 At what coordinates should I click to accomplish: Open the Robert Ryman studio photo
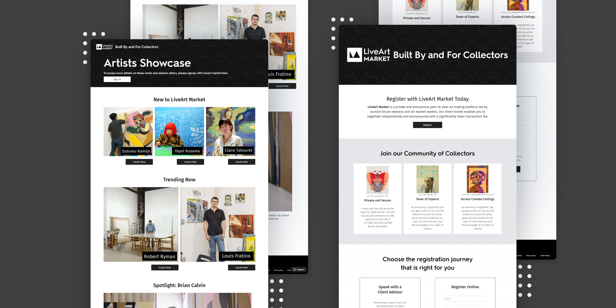tap(141, 225)
